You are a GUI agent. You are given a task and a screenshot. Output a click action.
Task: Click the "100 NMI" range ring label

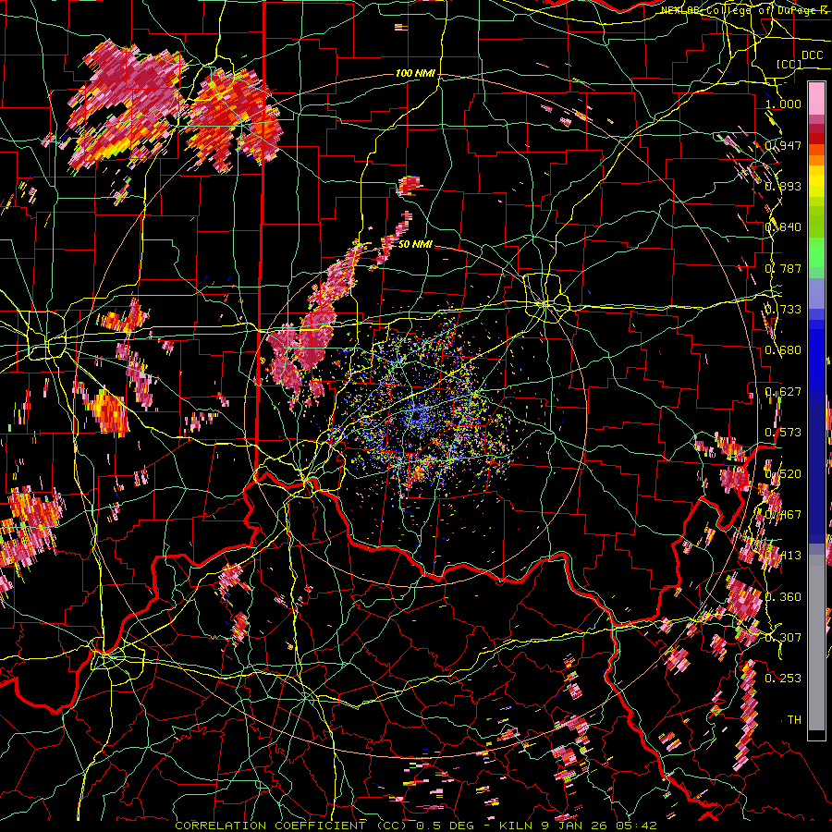click(x=415, y=73)
